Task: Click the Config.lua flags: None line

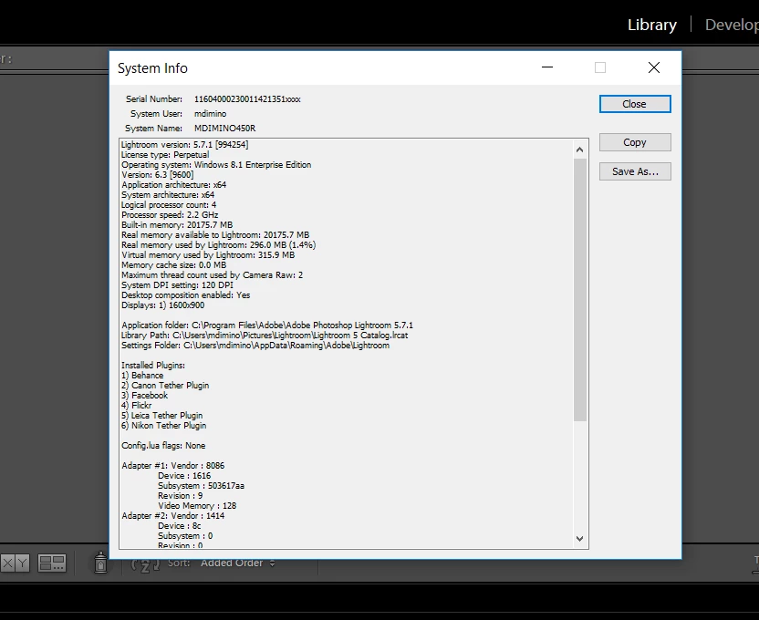Action: coord(163,446)
